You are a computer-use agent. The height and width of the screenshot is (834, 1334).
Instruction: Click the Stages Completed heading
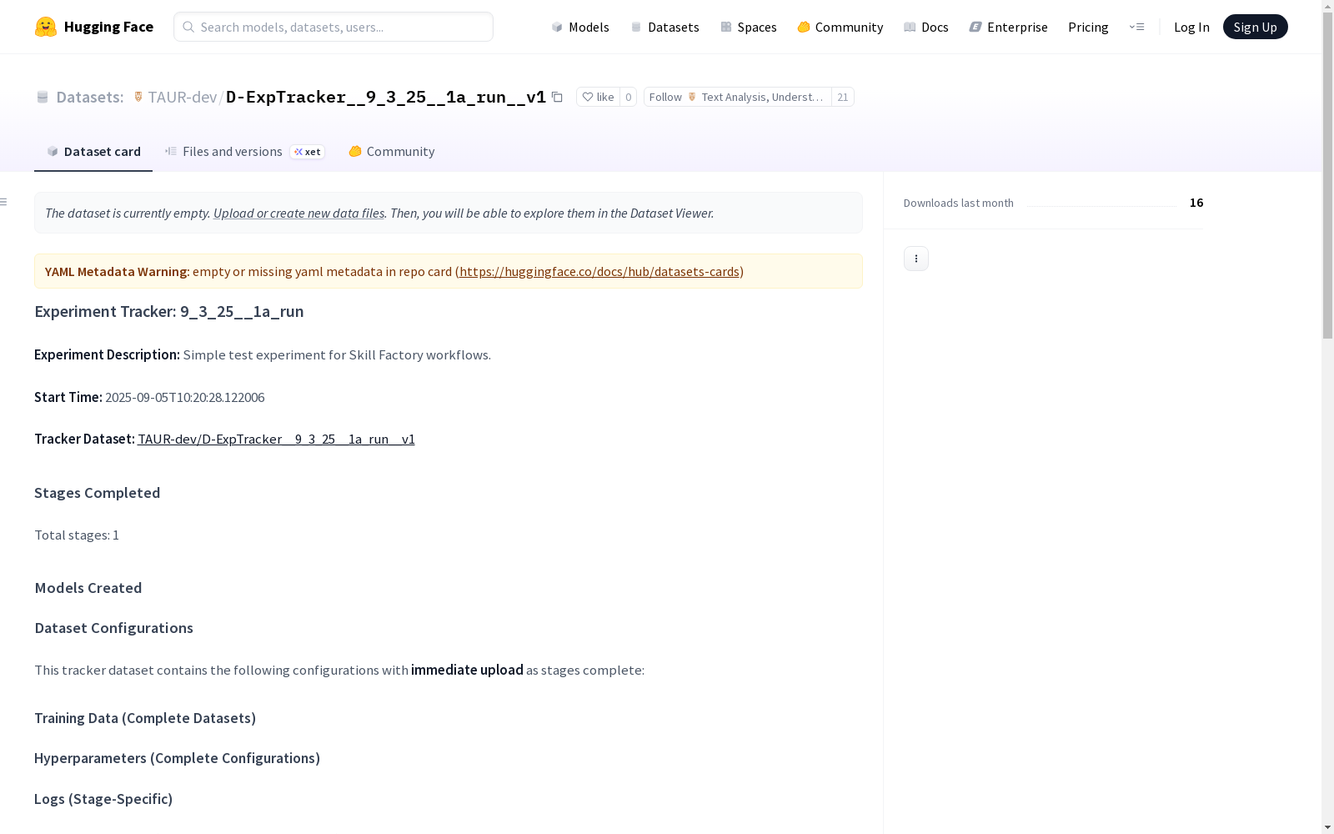(x=98, y=493)
